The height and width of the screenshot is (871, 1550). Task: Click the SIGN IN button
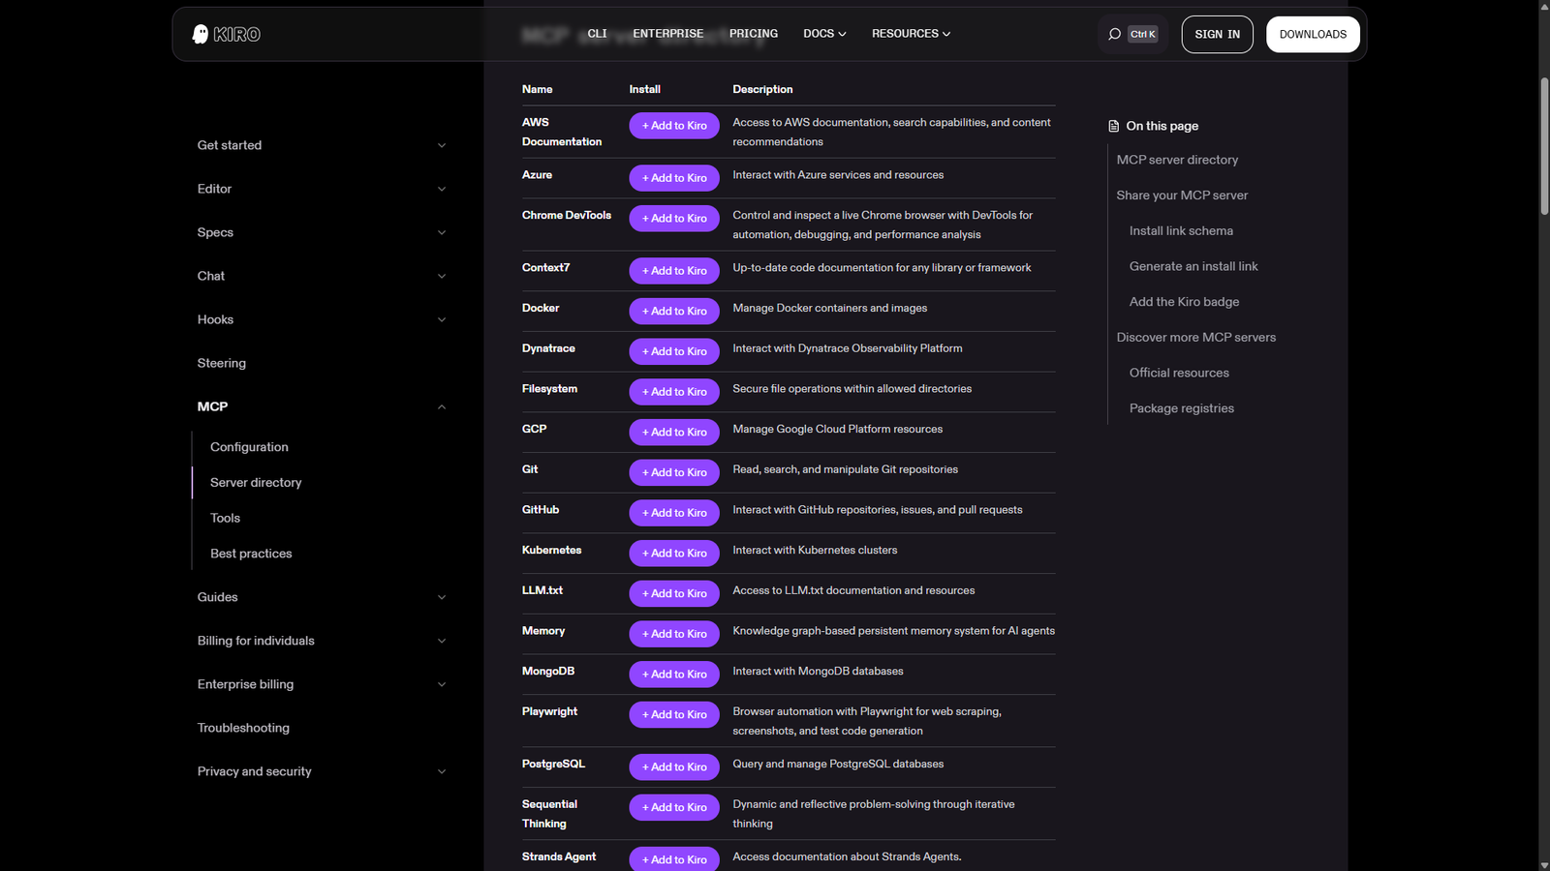coord(1217,34)
